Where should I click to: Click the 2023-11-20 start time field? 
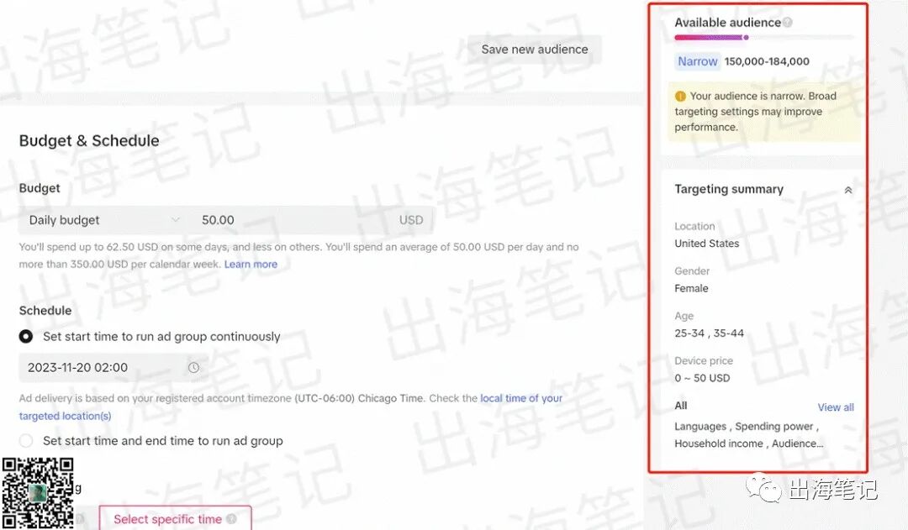pyautogui.click(x=92, y=367)
